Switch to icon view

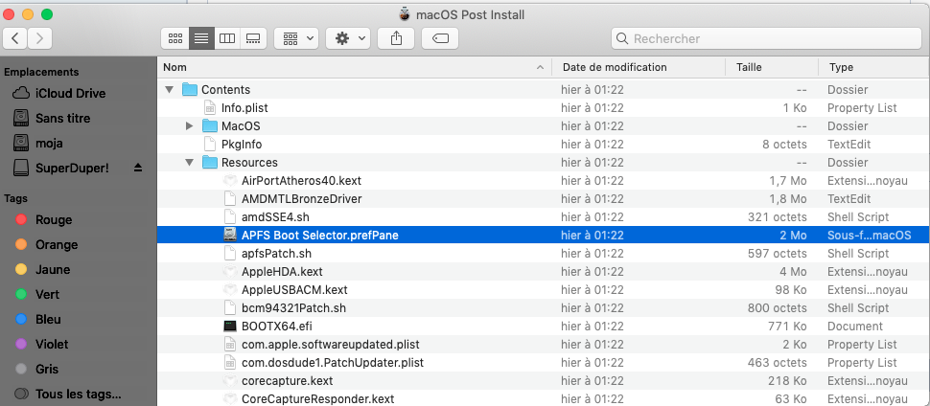174,38
